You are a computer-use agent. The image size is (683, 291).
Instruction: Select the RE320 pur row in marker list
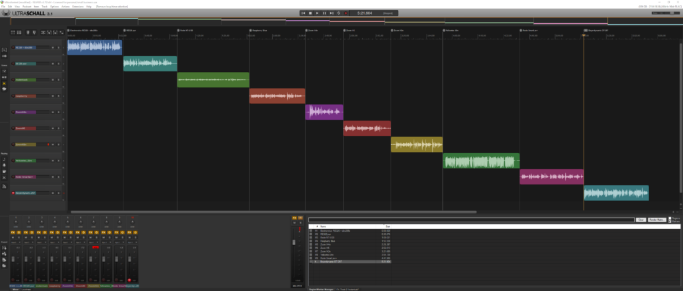click(350, 234)
